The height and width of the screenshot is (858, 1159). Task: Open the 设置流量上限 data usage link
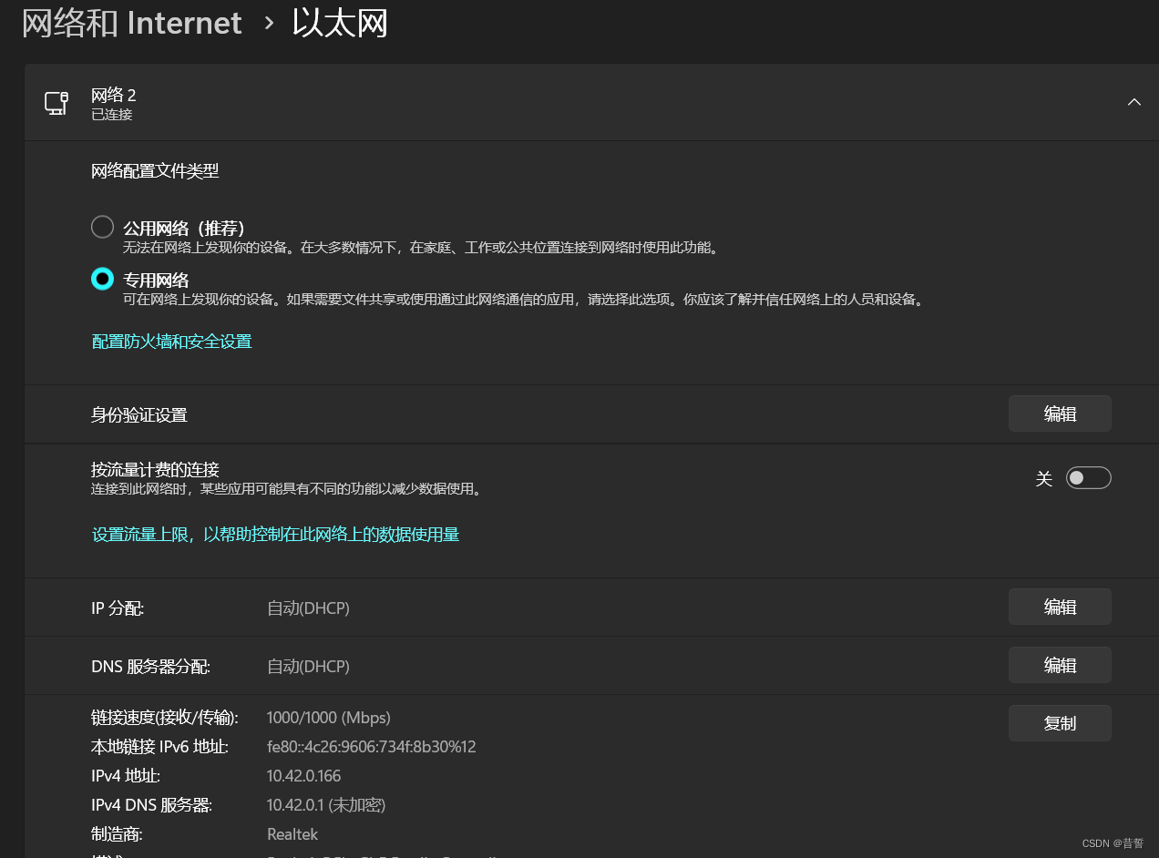tap(273, 535)
